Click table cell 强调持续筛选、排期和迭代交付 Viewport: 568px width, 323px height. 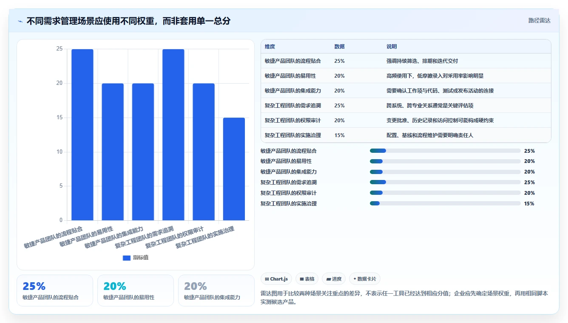click(422, 61)
